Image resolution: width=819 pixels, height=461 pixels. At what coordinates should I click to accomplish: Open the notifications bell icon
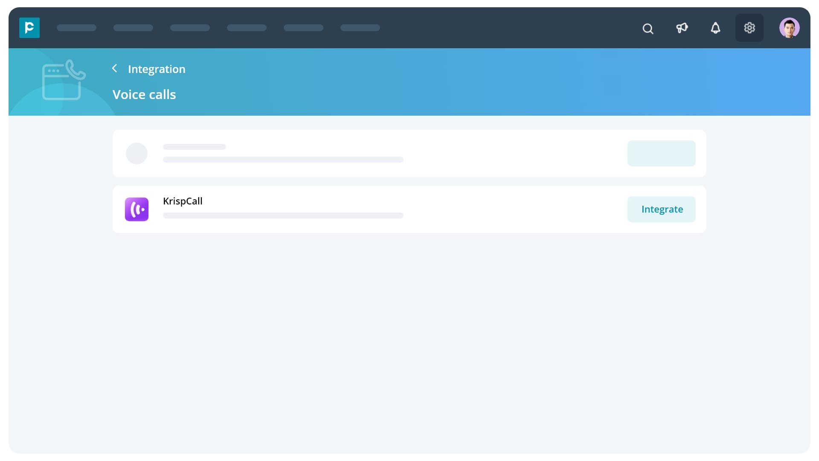(715, 28)
